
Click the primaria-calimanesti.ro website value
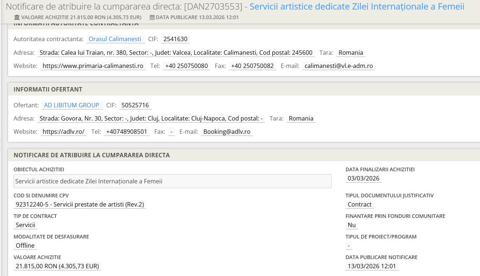click(93, 66)
